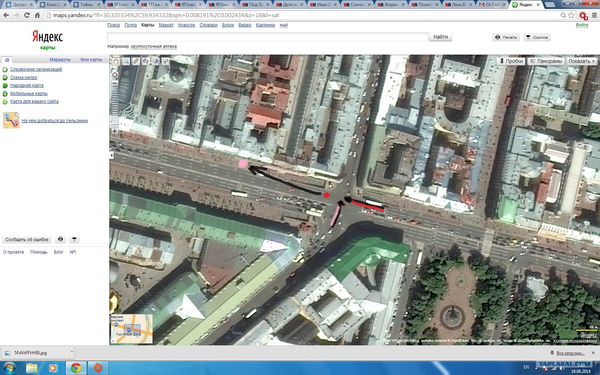Open Chrome from the taskbar
Screen dimensions: 600x375
pyautogui.click(x=76, y=368)
